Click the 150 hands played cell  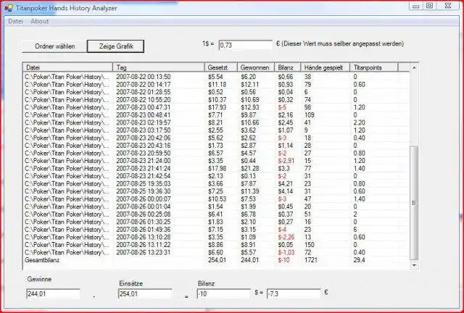click(x=310, y=245)
